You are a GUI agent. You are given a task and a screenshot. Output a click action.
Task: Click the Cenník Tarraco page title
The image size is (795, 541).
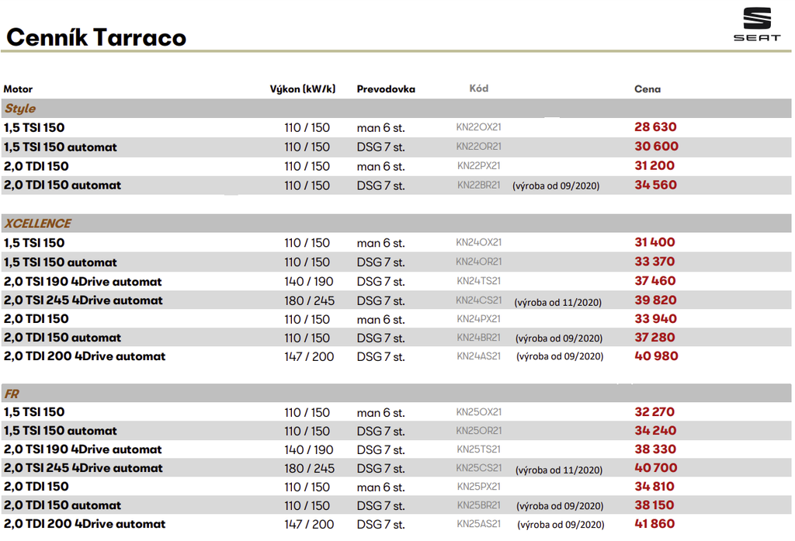tap(96, 36)
